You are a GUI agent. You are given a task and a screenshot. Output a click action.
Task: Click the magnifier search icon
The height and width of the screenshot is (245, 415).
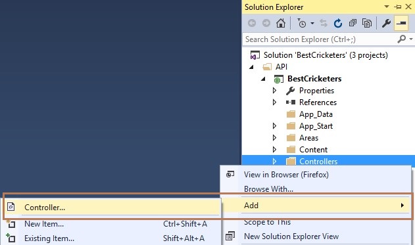coord(401,39)
